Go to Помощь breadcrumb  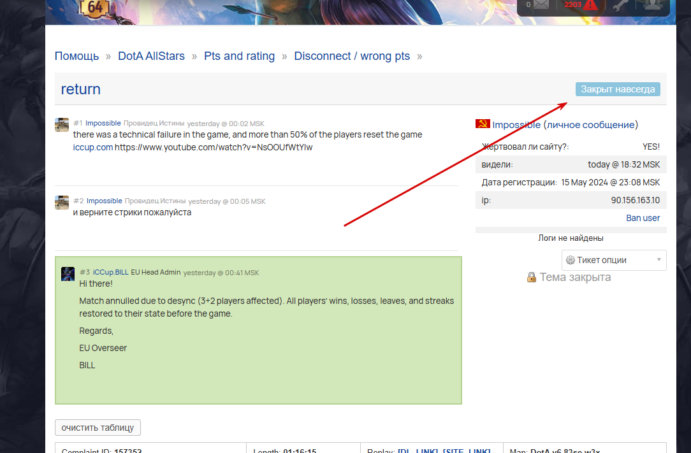point(76,56)
